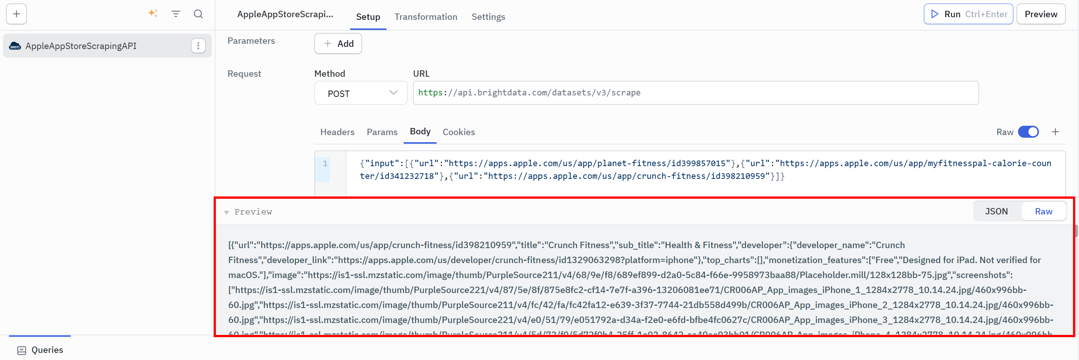Select the Headers request tab
Viewport: 1079px width, 360px height.
coord(337,132)
